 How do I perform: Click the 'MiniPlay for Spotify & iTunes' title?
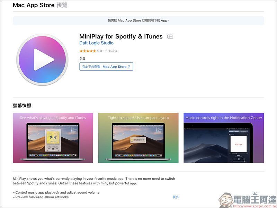(x=121, y=36)
